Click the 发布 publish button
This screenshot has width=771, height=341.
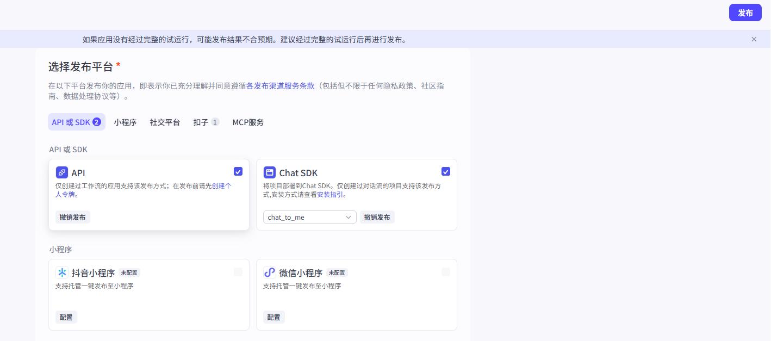[x=745, y=13]
